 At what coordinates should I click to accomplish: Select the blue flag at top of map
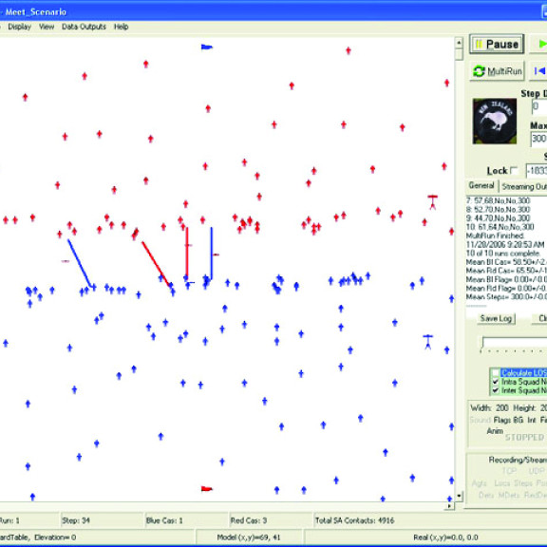(x=206, y=47)
